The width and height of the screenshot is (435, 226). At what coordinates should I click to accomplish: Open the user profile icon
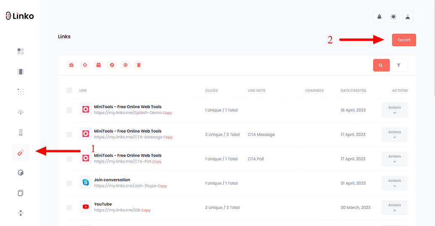click(408, 17)
